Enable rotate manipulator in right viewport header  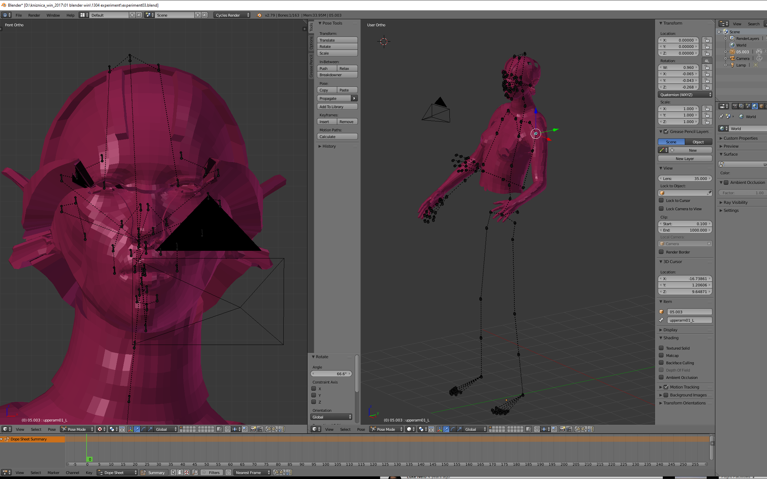pyautogui.click(x=453, y=429)
